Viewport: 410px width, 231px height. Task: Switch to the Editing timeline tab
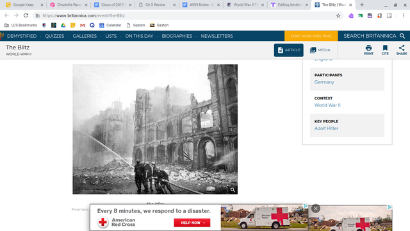[x=289, y=4]
